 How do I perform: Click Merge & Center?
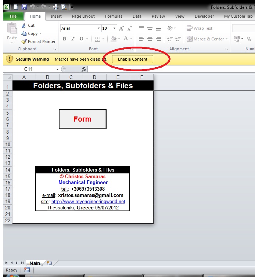tap(205, 39)
